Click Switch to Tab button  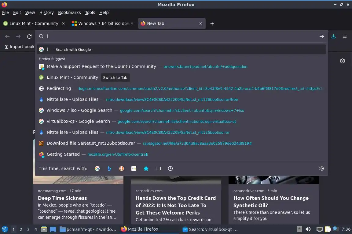coord(115,77)
